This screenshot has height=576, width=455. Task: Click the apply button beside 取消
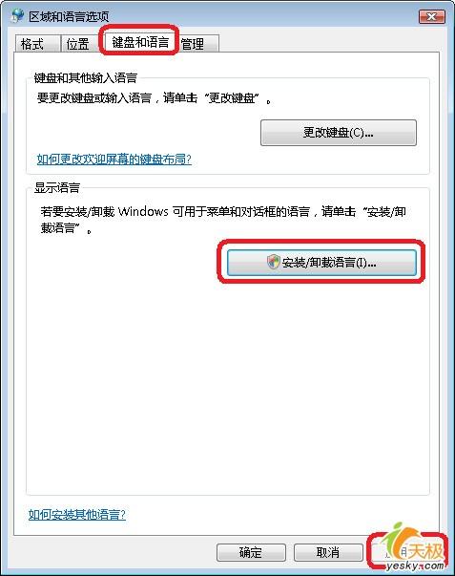pyautogui.click(x=405, y=552)
